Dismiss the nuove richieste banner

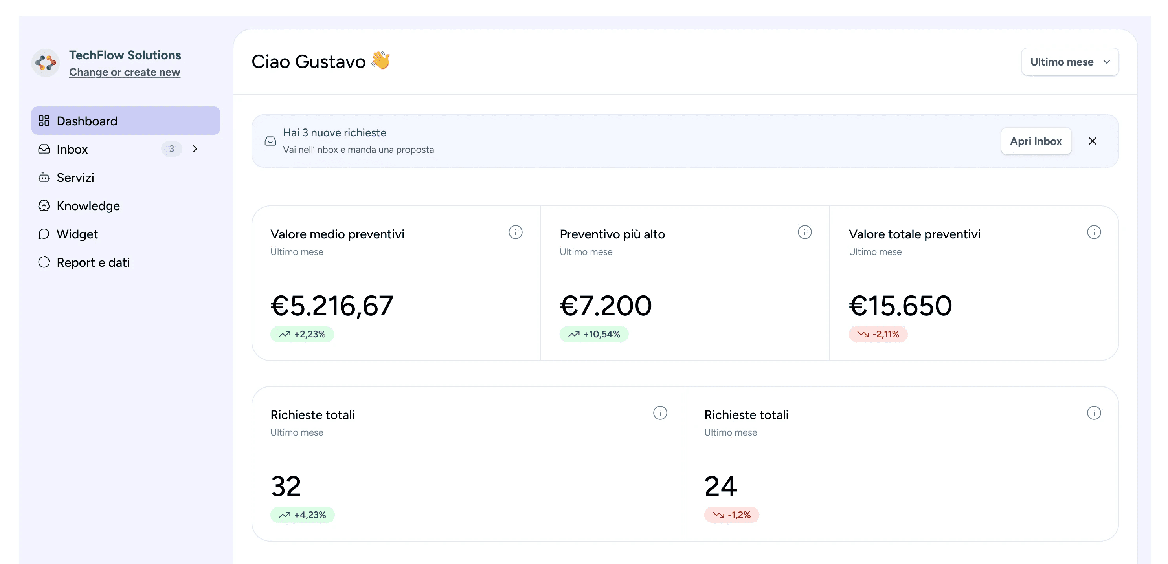(1092, 141)
